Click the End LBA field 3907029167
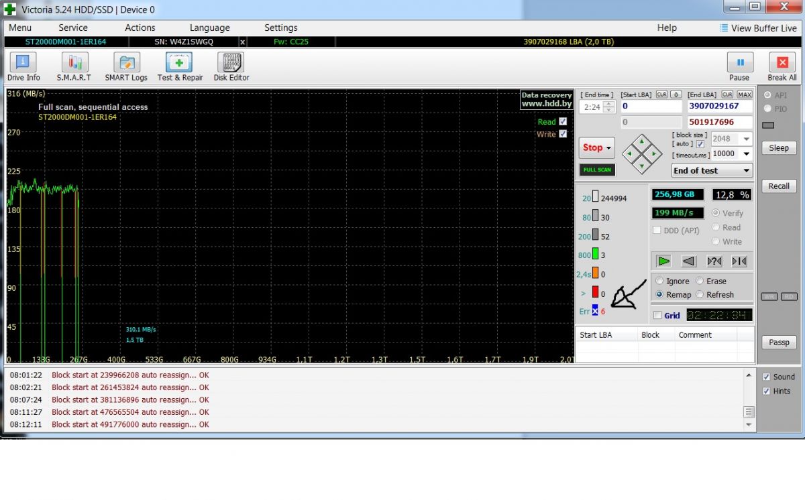The height and width of the screenshot is (500, 805). [720, 106]
